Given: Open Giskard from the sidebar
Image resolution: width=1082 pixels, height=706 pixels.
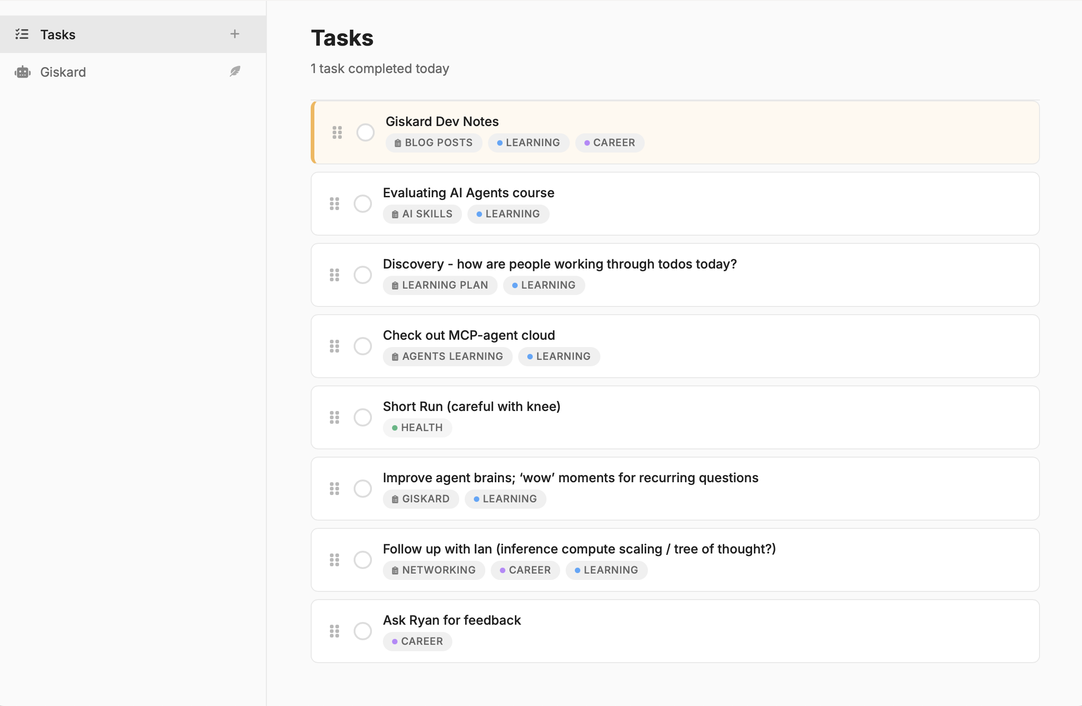Looking at the screenshot, I should [63, 72].
